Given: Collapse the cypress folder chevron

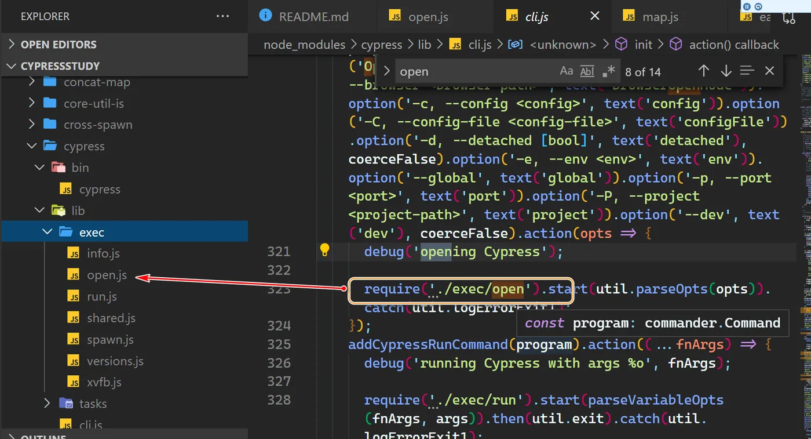Looking at the screenshot, I should click(x=32, y=146).
